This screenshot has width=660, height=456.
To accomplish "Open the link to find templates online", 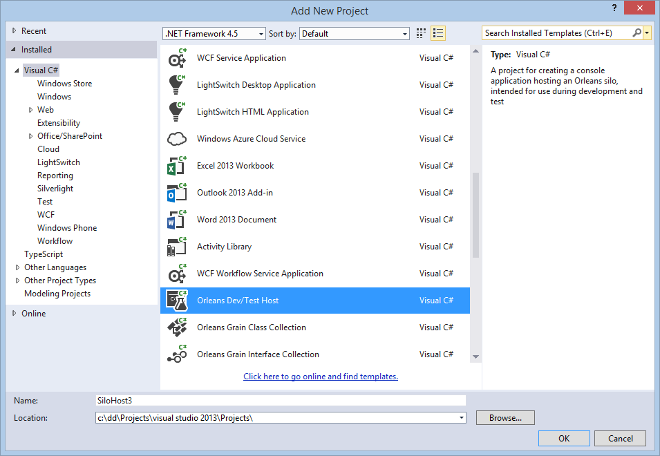I will pyautogui.click(x=321, y=377).
